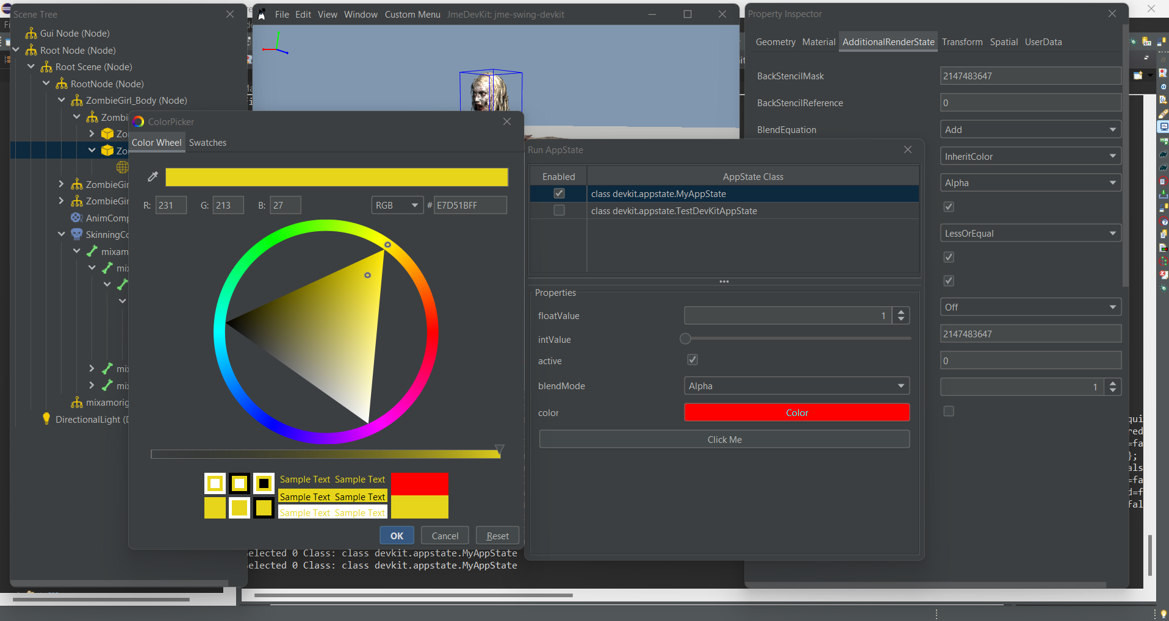
Task: Open the InheritColor dropdown
Action: [x=1031, y=156]
